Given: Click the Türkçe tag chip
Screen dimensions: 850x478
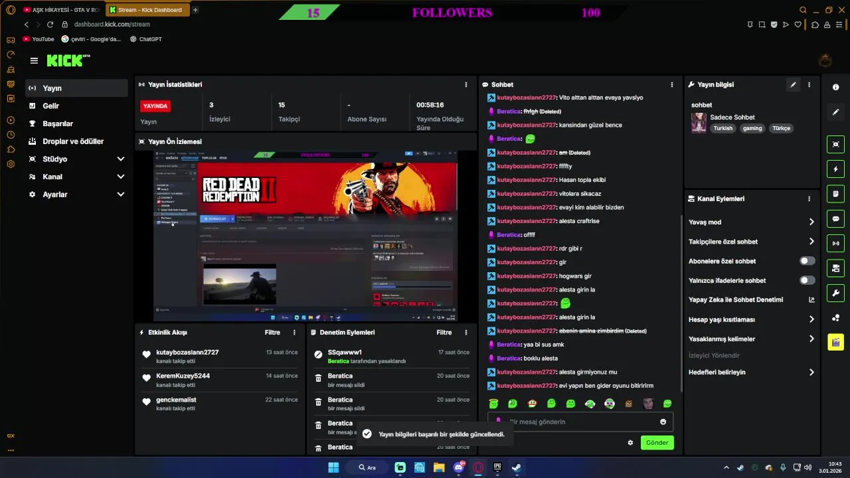Looking at the screenshot, I should click(782, 128).
